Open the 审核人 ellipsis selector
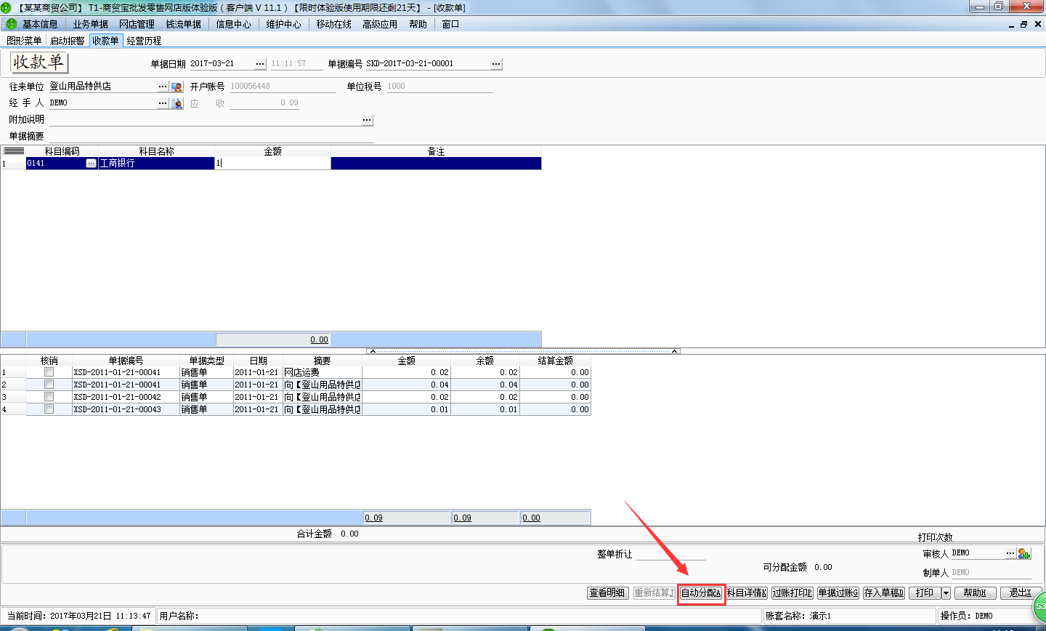Viewport: 1046px width, 631px height. pyautogui.click(x=1010, y=553)
